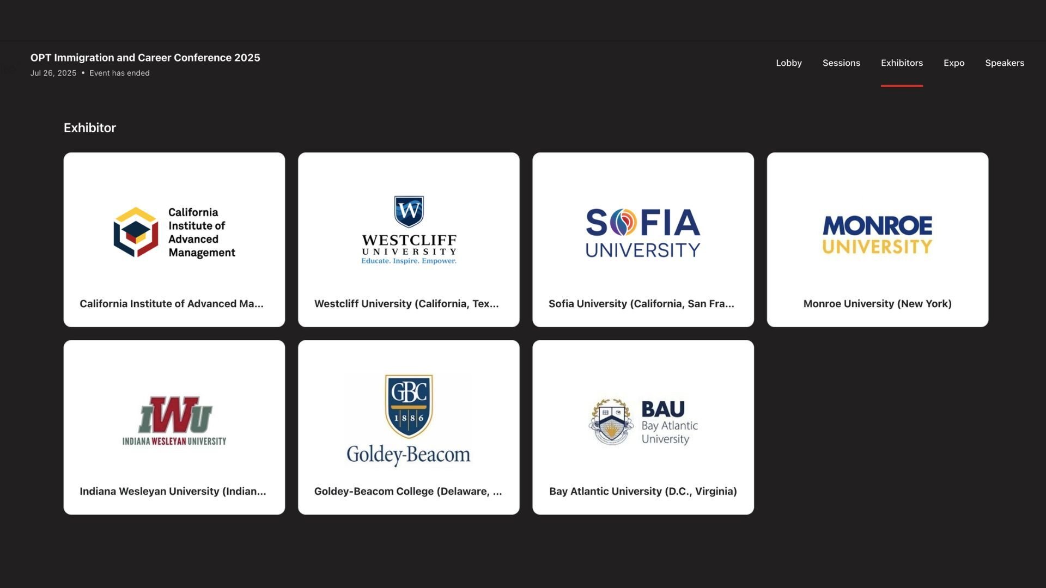Open 'Monroe University (New York)' title
The height and width of the screenshot is (588, 1046).
point(877,304)
